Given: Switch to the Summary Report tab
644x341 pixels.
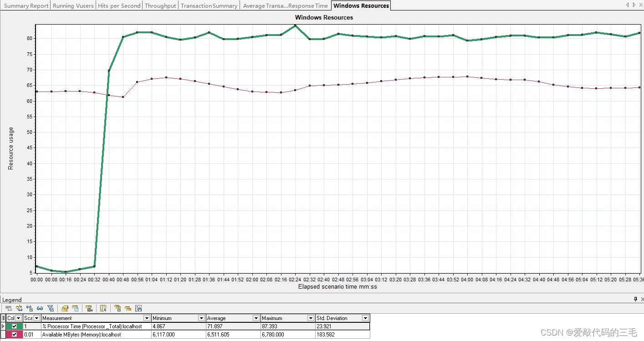Looking at the screenshot, I should [x=26, y=5].
